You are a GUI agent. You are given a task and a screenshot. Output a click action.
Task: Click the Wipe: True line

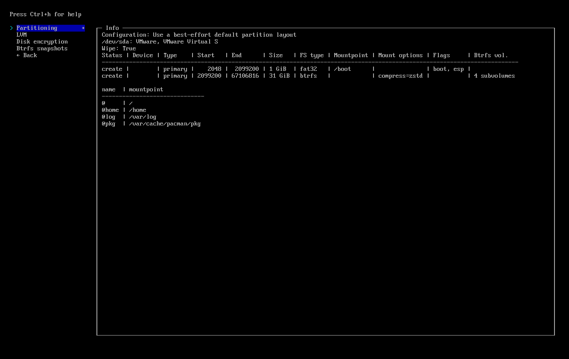point(119,48)
